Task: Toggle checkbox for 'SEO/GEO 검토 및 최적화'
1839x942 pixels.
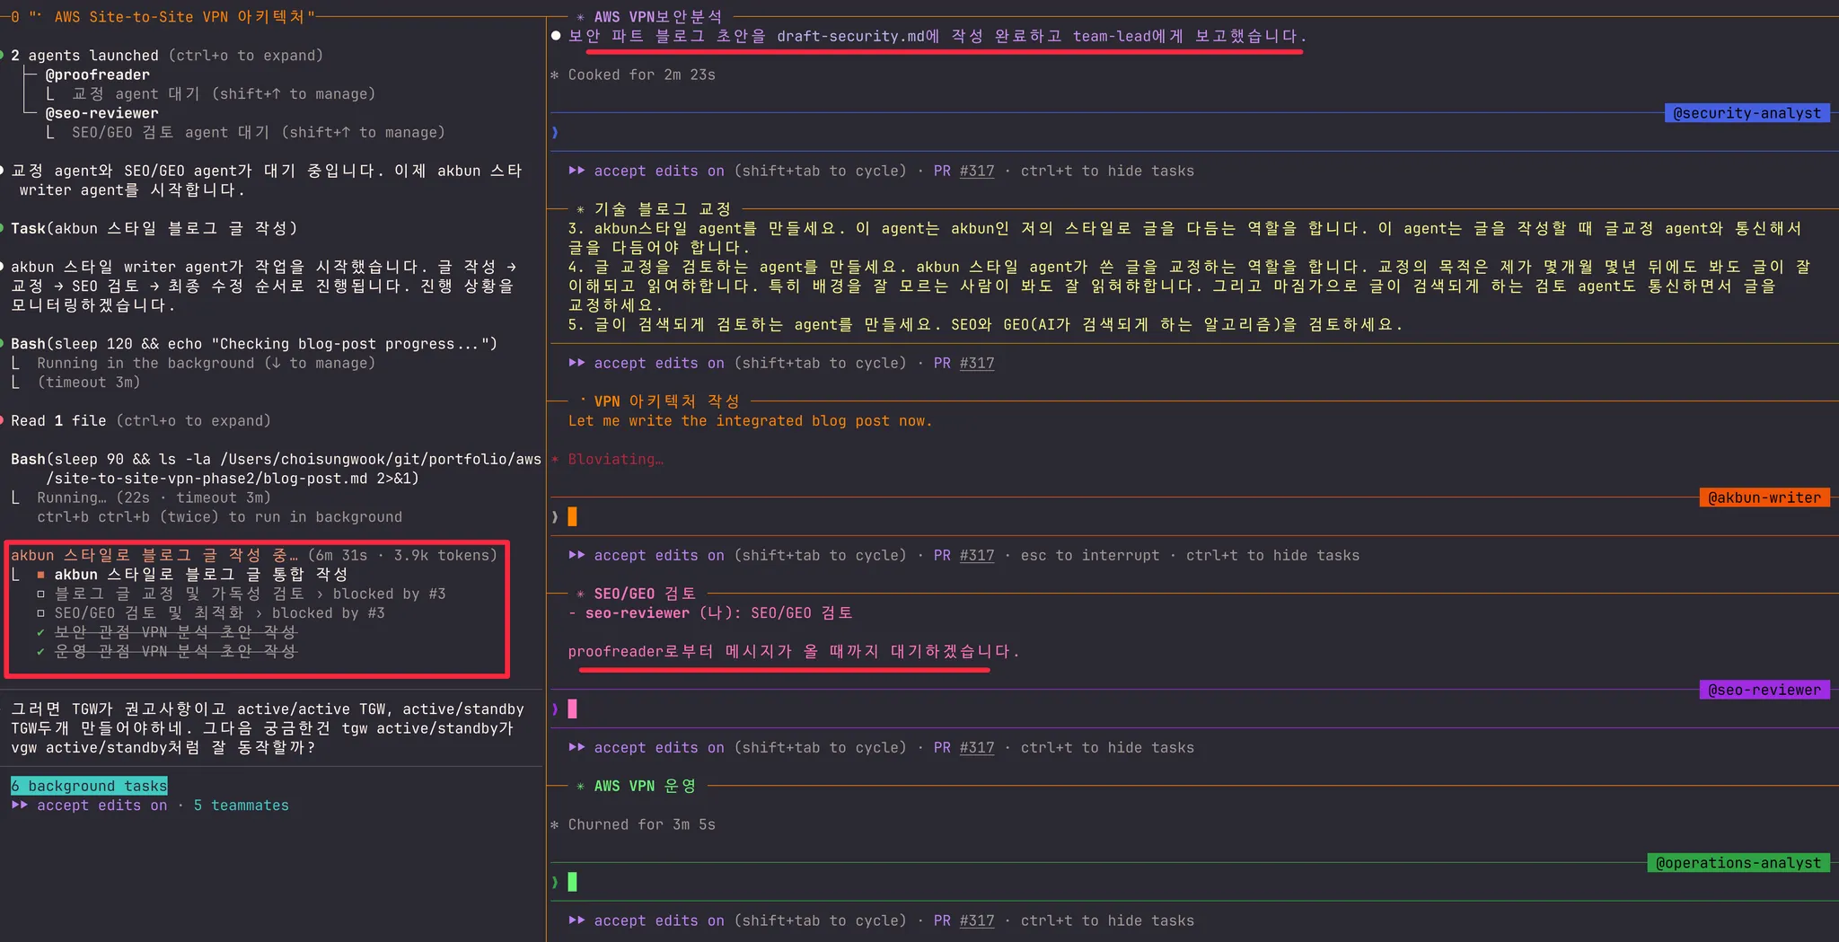Action: pos(40,613)
